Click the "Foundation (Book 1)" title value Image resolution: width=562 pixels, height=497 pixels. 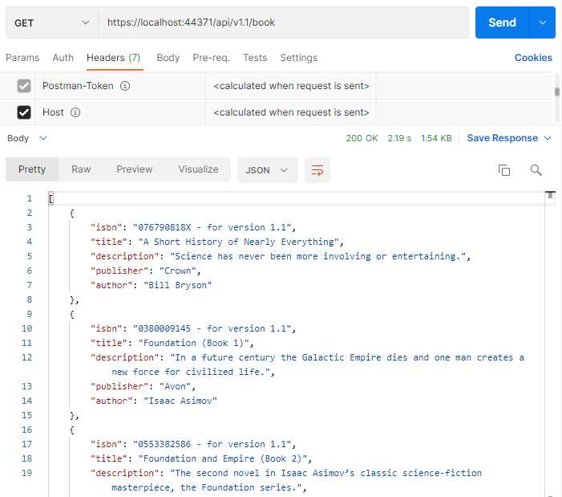(x=193, y=343)
